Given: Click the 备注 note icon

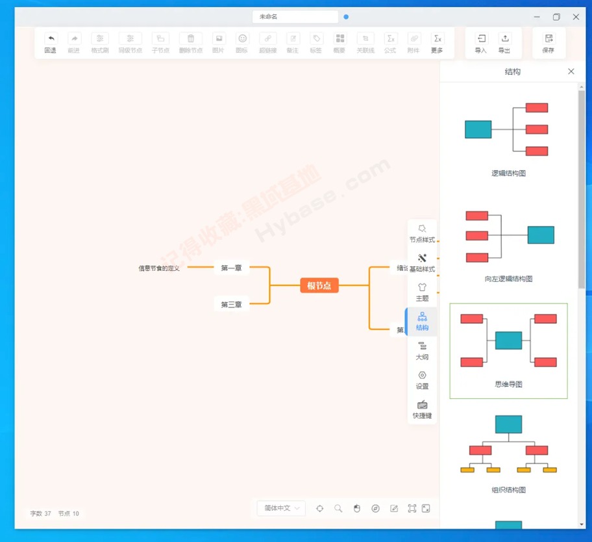Looking at the screenshot, I should pos(293,38).
